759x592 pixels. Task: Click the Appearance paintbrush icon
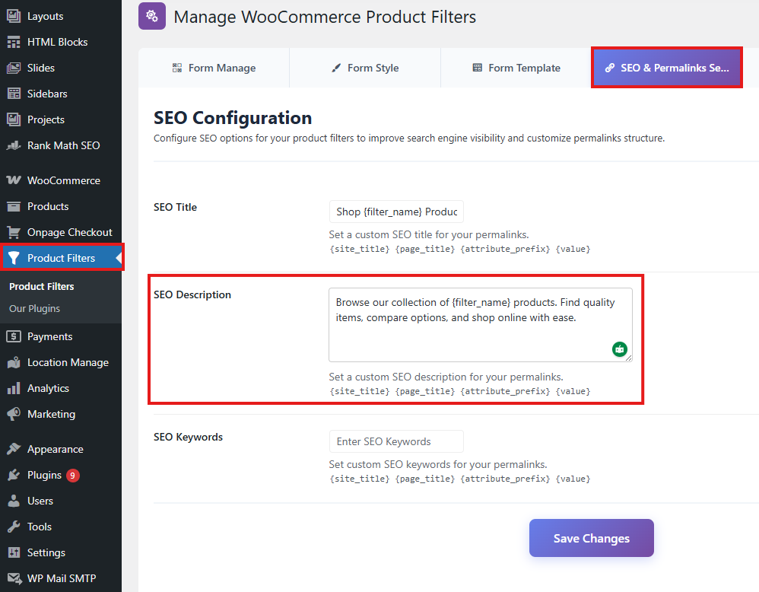tap(14, 449)
